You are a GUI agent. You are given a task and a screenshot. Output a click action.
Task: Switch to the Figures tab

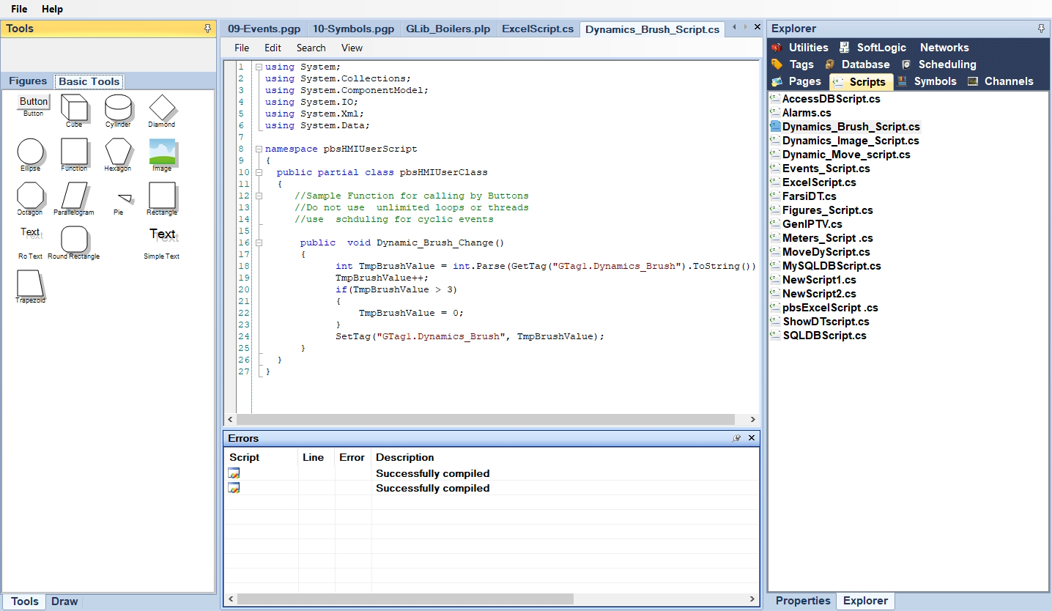coord(27,81)
